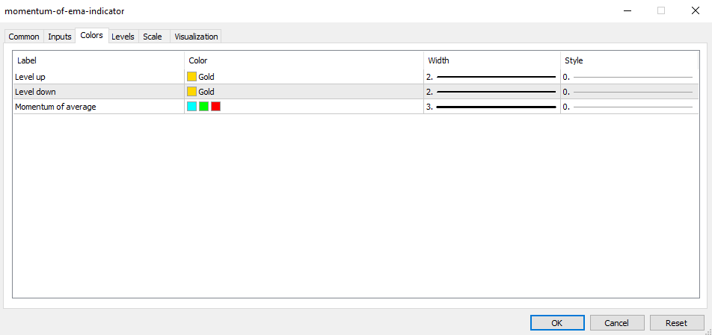This screenshot has height=335, width=712.
Task: Open width selector for Momentum of average
Action: tap(492, 107)
